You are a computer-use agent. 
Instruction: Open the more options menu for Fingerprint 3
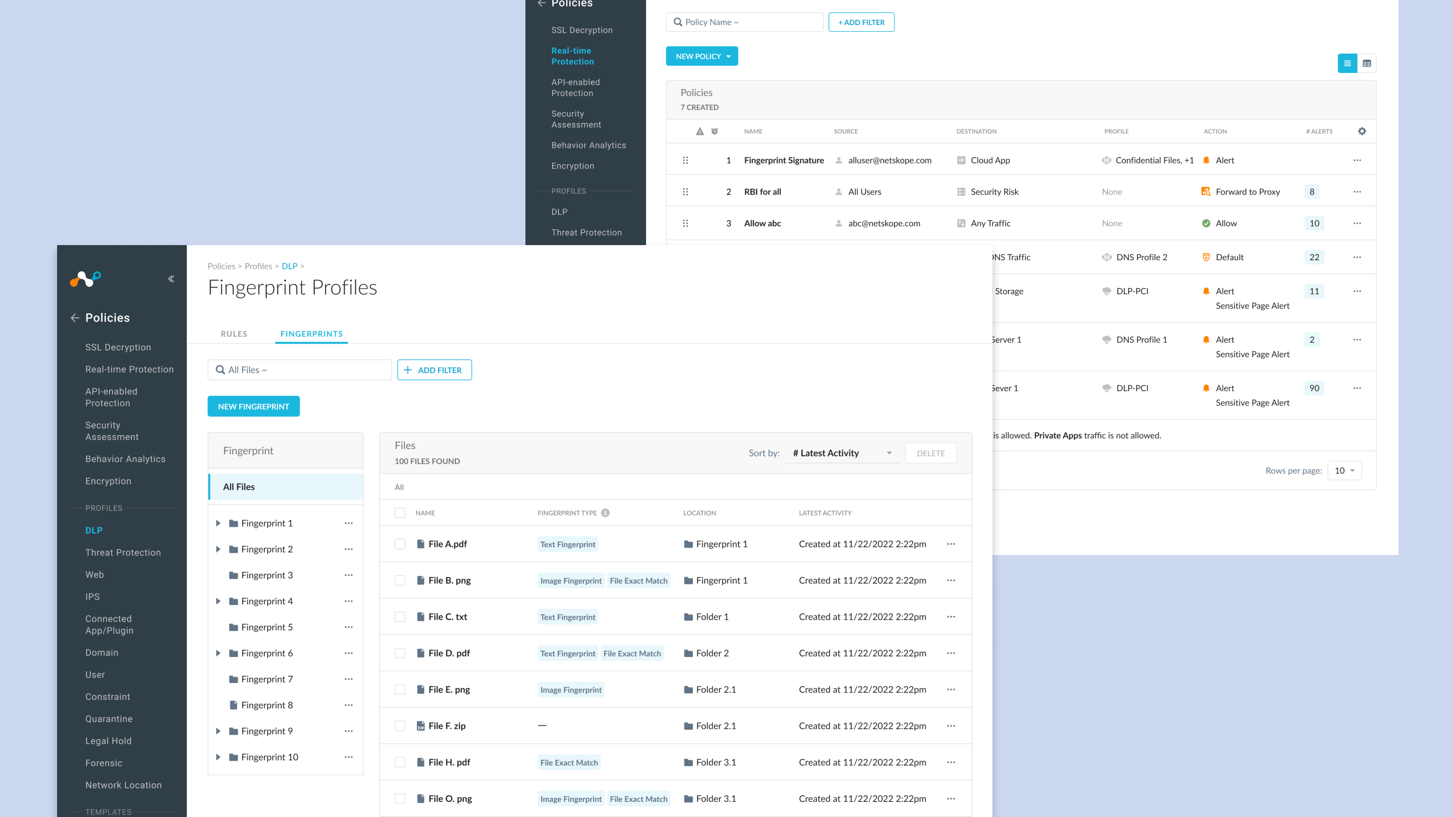(x=349, y=575)
